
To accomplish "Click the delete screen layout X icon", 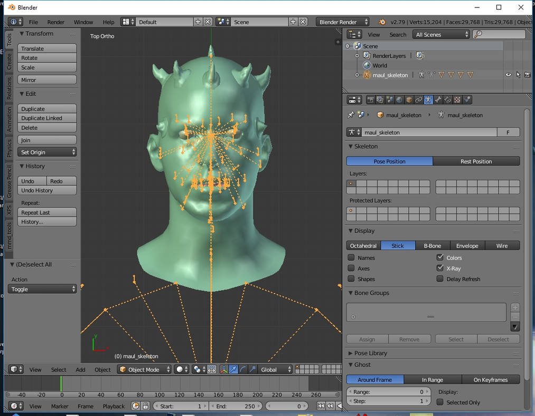I will tap(208, 22).
